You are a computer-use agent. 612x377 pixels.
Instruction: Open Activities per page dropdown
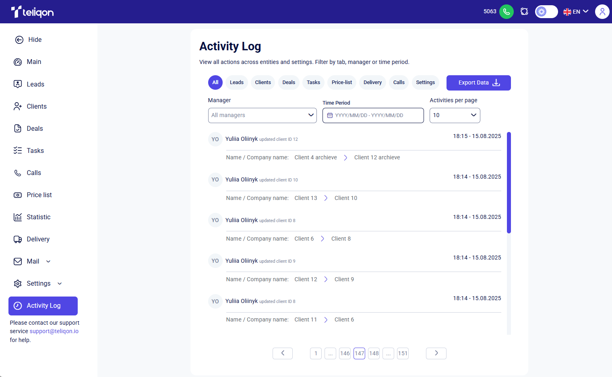(x=455, y=115)
